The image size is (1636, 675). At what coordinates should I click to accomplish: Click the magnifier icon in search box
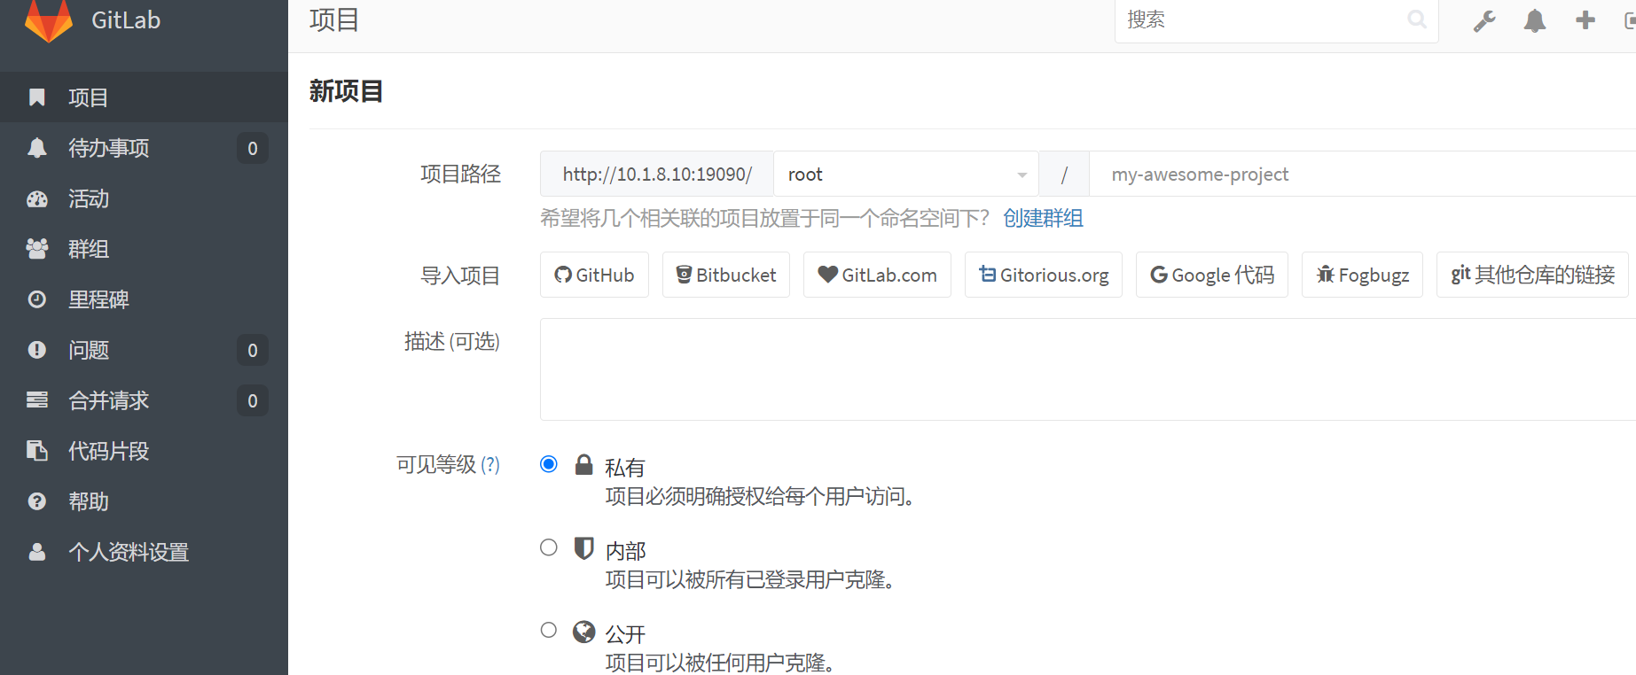[x=1417, y=19]
